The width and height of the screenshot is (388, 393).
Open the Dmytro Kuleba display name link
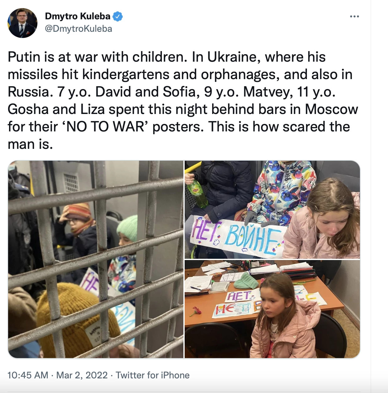(78, 16)
